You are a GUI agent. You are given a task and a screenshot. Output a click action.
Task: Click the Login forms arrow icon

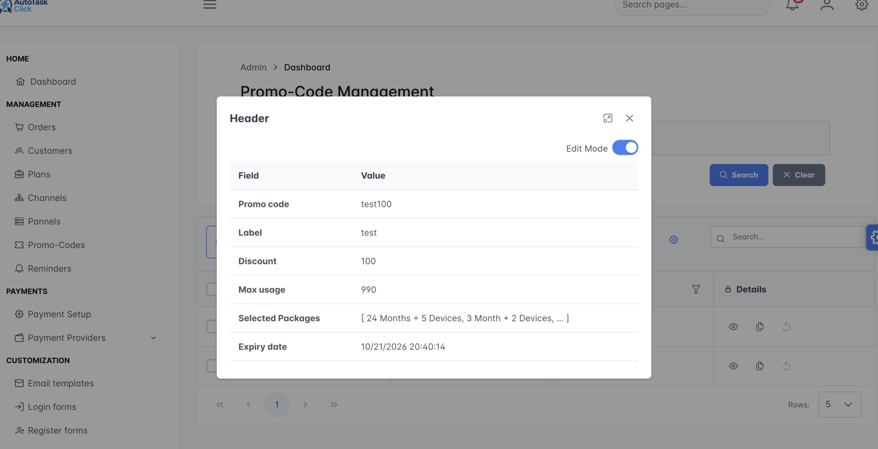pyautogui.click(x=19, y=407)
